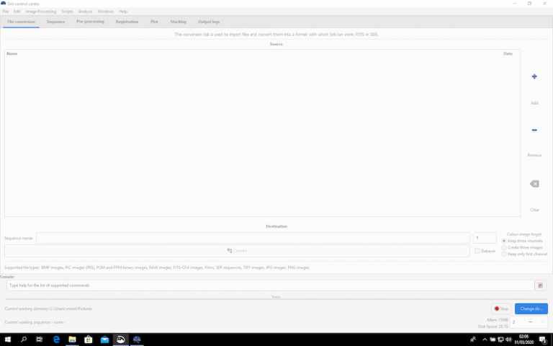Click the Sequence name input field

click(253, 238)
